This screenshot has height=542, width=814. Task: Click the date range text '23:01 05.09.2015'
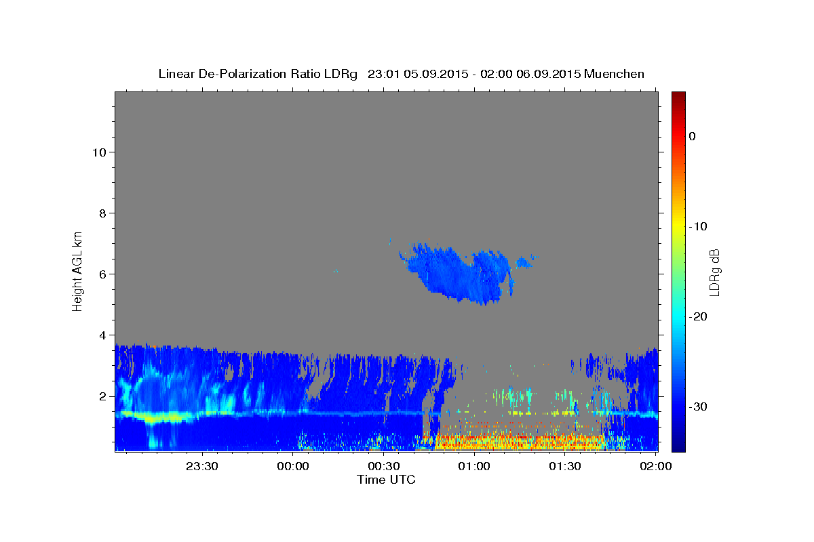point(417,74)
